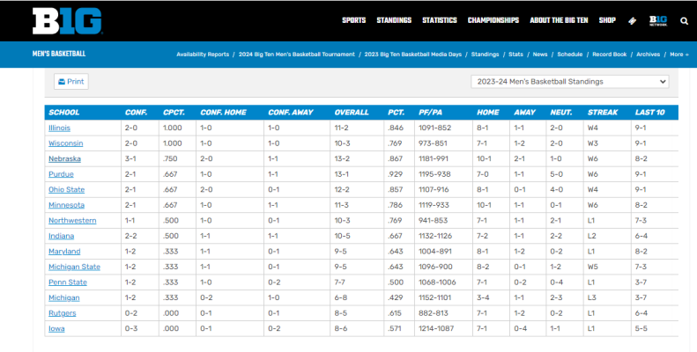Select Illinois PF/PA value 1091-852
This screenshot has width=697, height=352.
tap(434, 128)
